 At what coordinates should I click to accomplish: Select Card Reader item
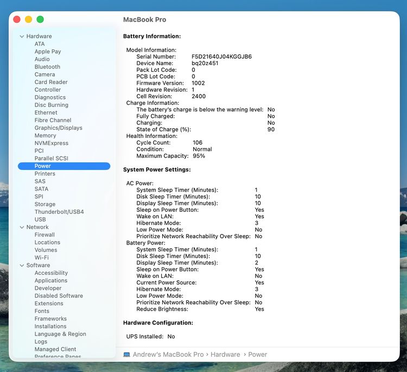[51, 82]
